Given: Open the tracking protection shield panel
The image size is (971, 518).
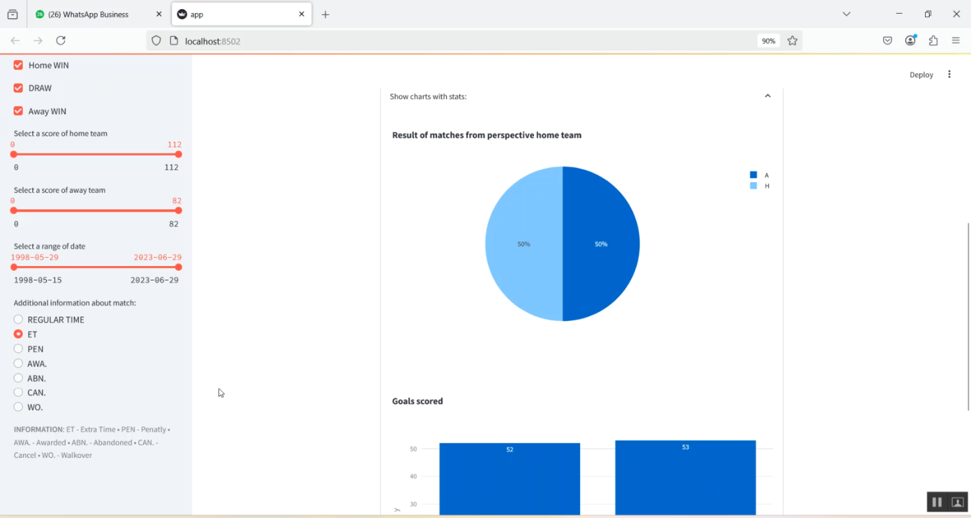Looking at the screenshot, I should 155,40.
